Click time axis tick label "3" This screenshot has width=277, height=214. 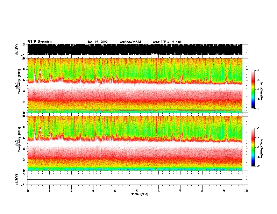tap(93, 191)
